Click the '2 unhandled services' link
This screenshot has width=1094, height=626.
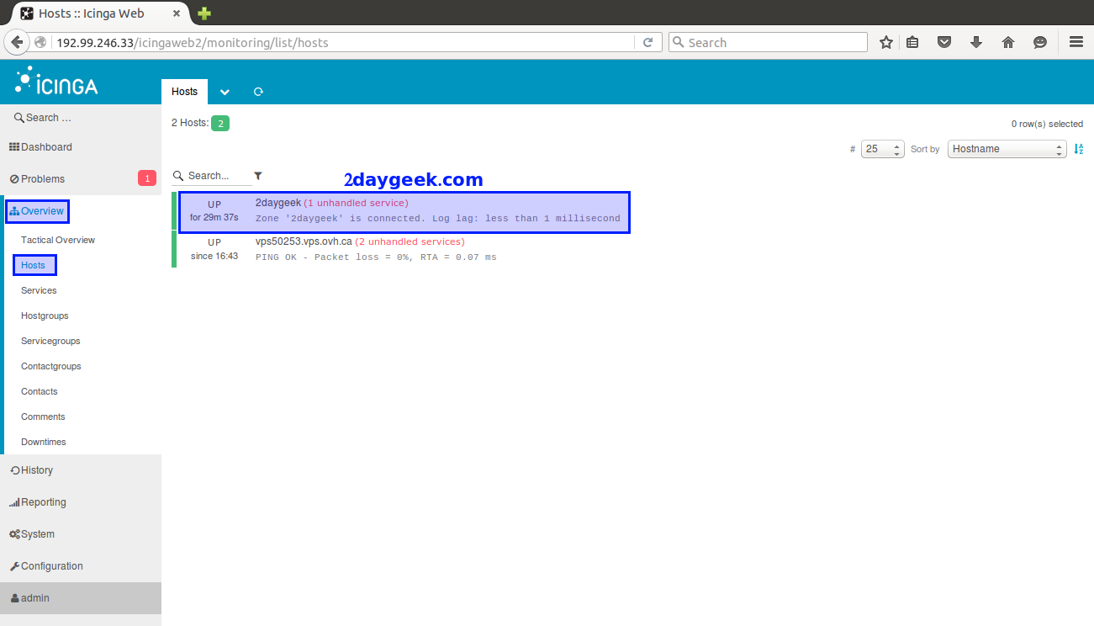(x=410, y=241)
